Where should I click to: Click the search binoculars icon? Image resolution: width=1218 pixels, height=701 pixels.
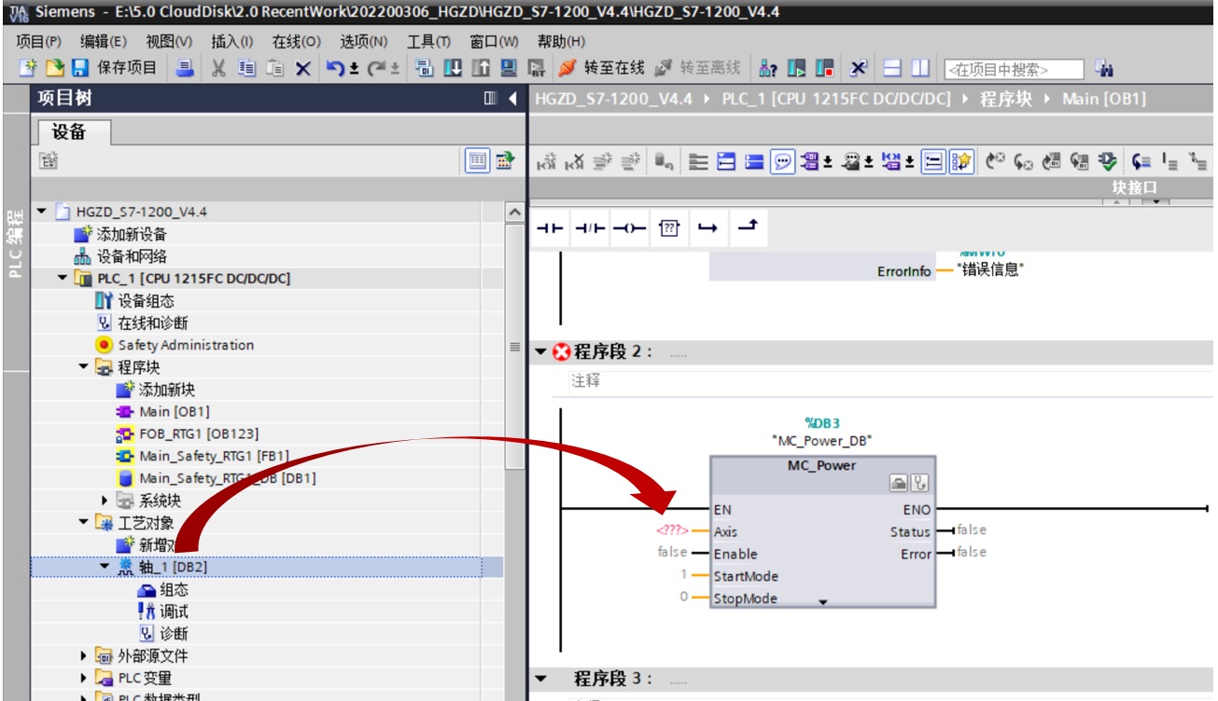click(x=1105, y=68)
